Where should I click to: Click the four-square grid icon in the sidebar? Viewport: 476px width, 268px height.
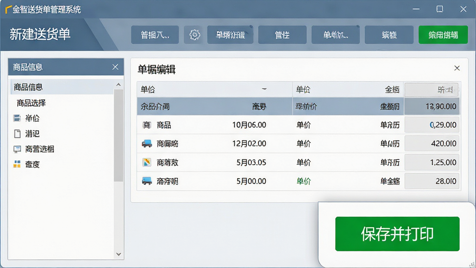(17, 164)
